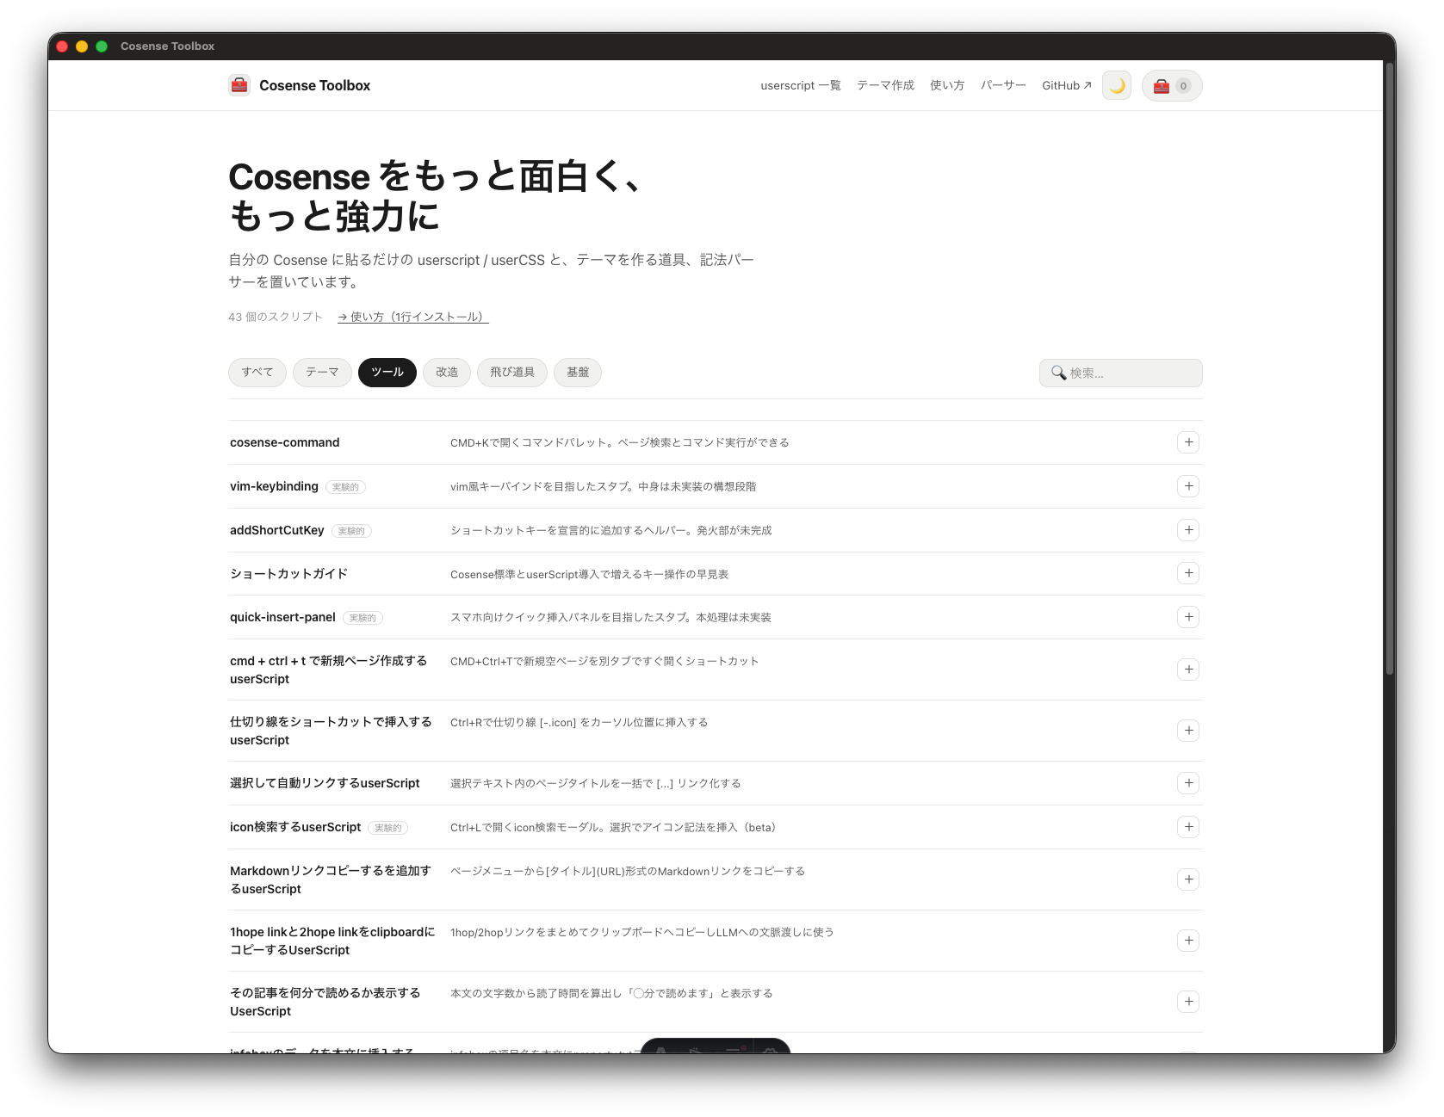Viewport: 1444px width, 1117px height.
Task: Toggle dark mode with the moon icon
Action: click(1117, 85)
